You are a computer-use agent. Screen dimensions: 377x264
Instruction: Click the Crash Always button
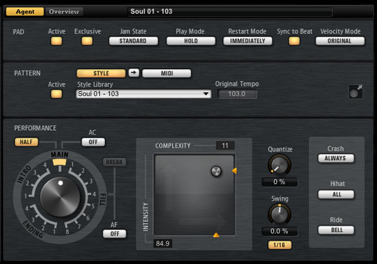click(336, 158)
